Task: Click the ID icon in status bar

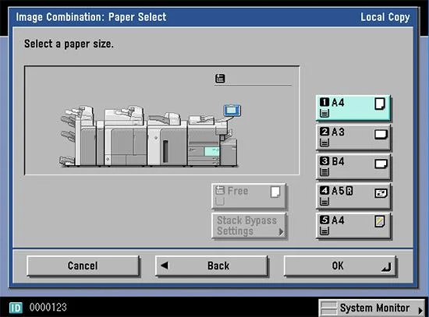Action: (16, 308)
